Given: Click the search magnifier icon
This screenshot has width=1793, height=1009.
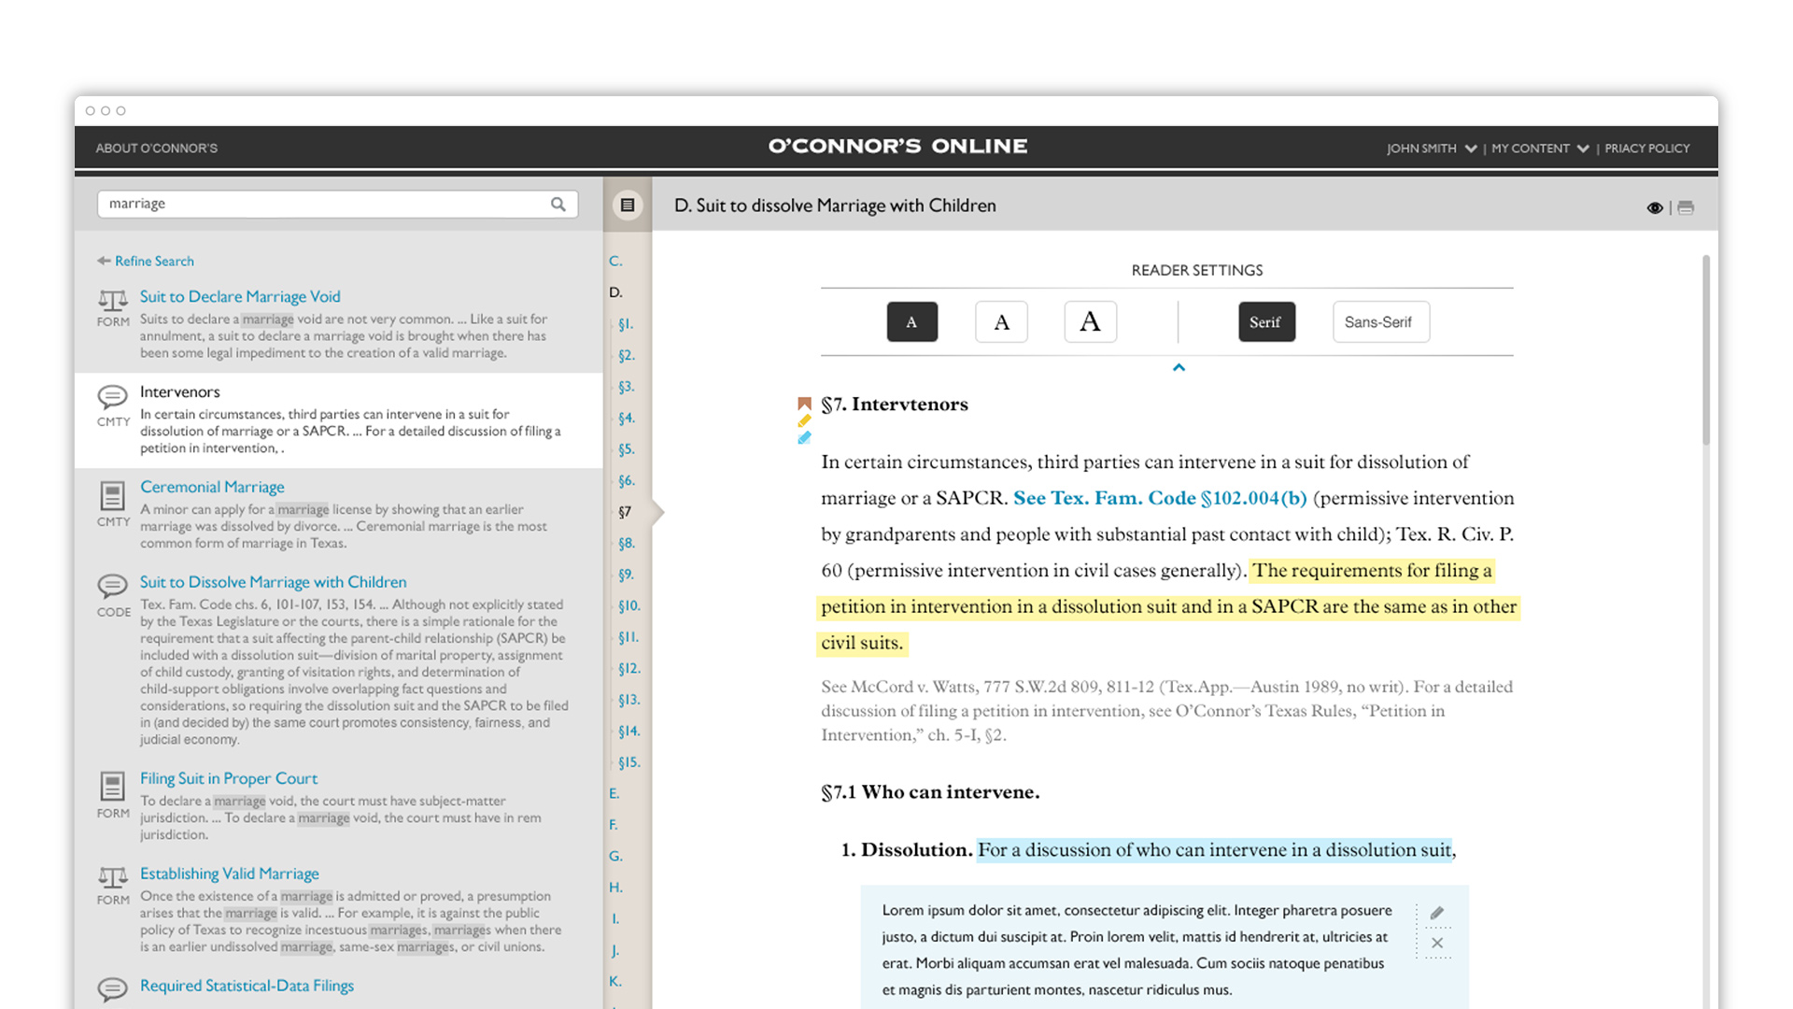Looking at the screenshot, I should coord(558,204).
